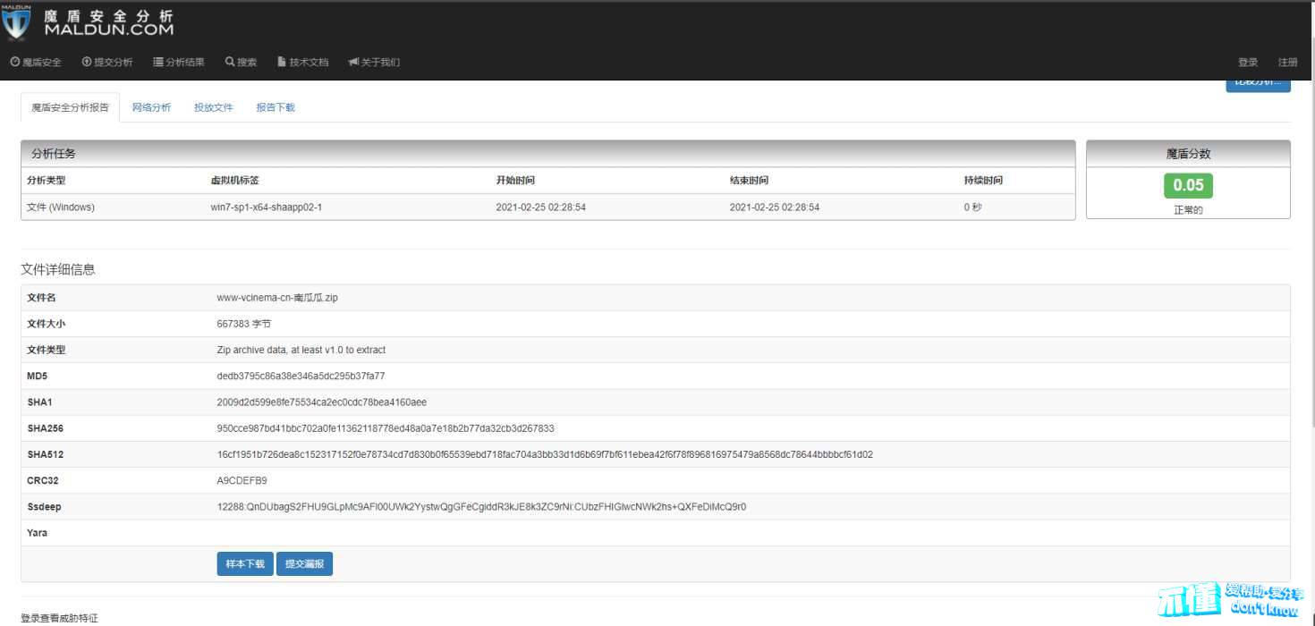Click the 提交漏报 button

304,564
